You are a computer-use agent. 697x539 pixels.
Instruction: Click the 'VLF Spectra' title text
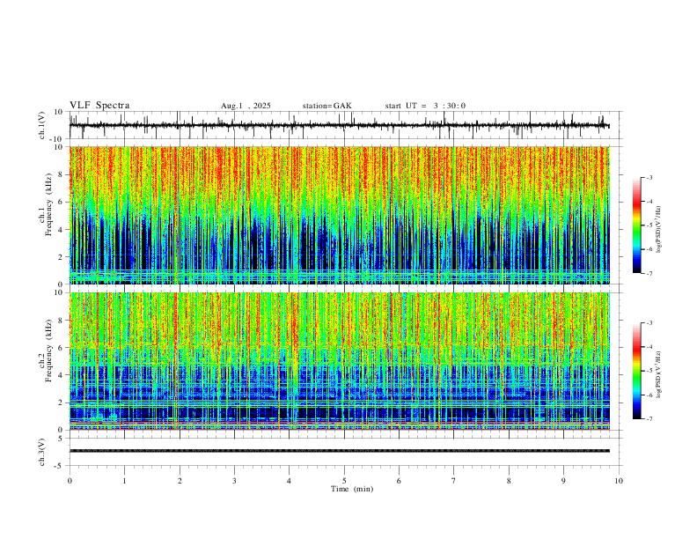(x=99, y=106)
